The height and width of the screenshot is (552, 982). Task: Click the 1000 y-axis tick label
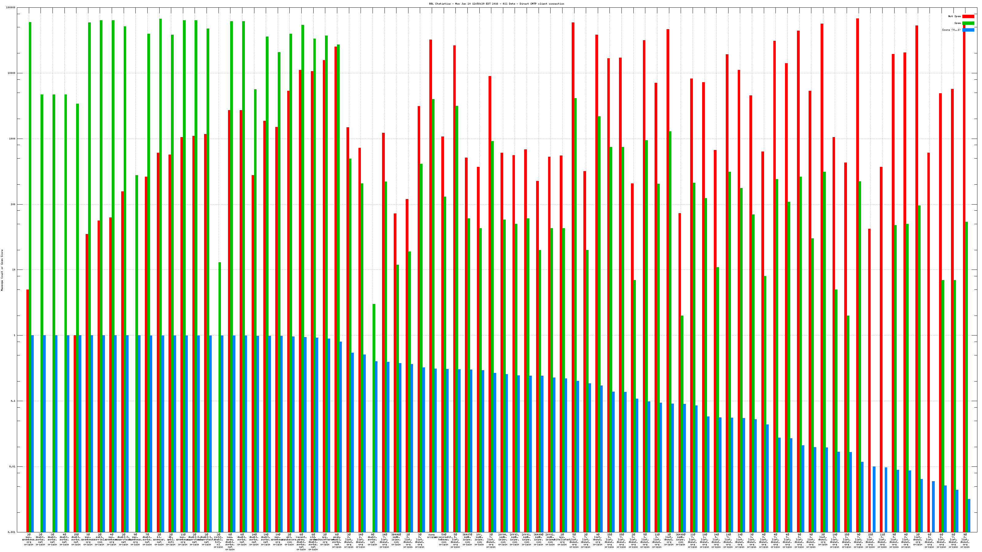point(13,139)
